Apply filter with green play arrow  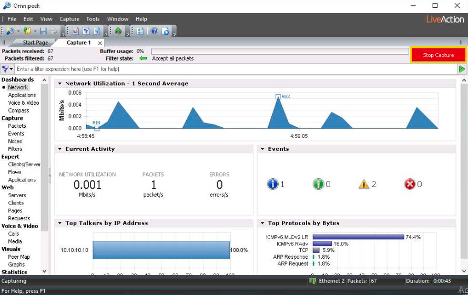click(462, 69)
